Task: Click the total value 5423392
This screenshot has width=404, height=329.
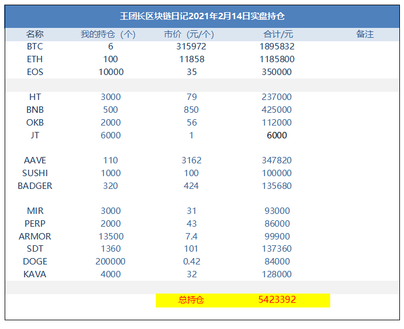Action: (277, 299)
